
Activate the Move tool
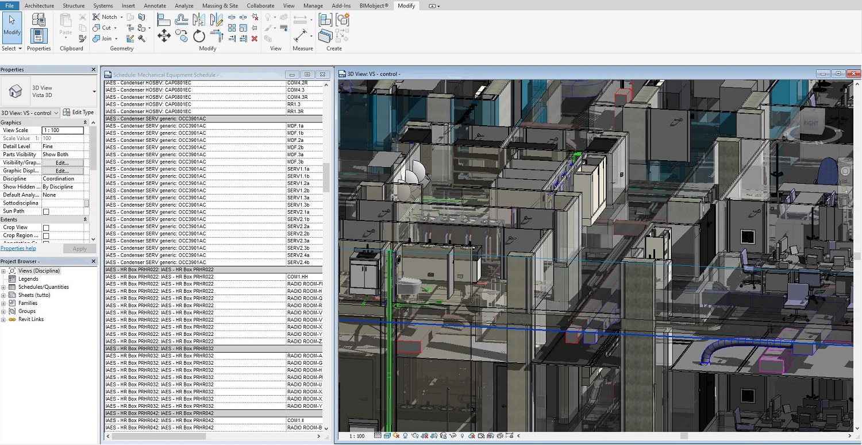point(164,36)
